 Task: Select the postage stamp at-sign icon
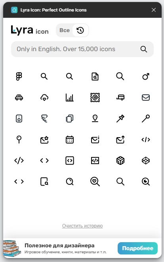click(x=95, y=98)
